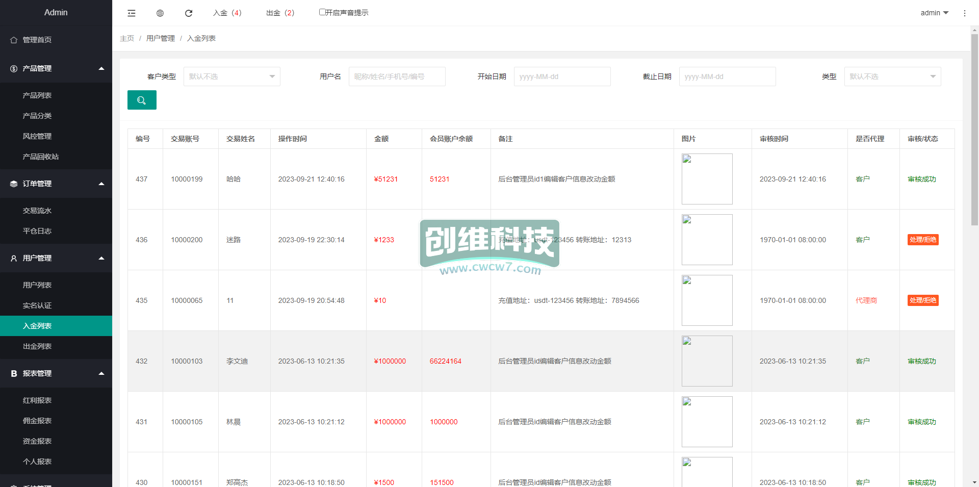Viewport: 979px width, 487px height.
Task: Click 入金 (4) notification link
Action: coord(227,13)
